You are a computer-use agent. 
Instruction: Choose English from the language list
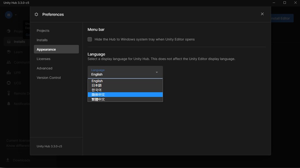(x=125, y=81)
